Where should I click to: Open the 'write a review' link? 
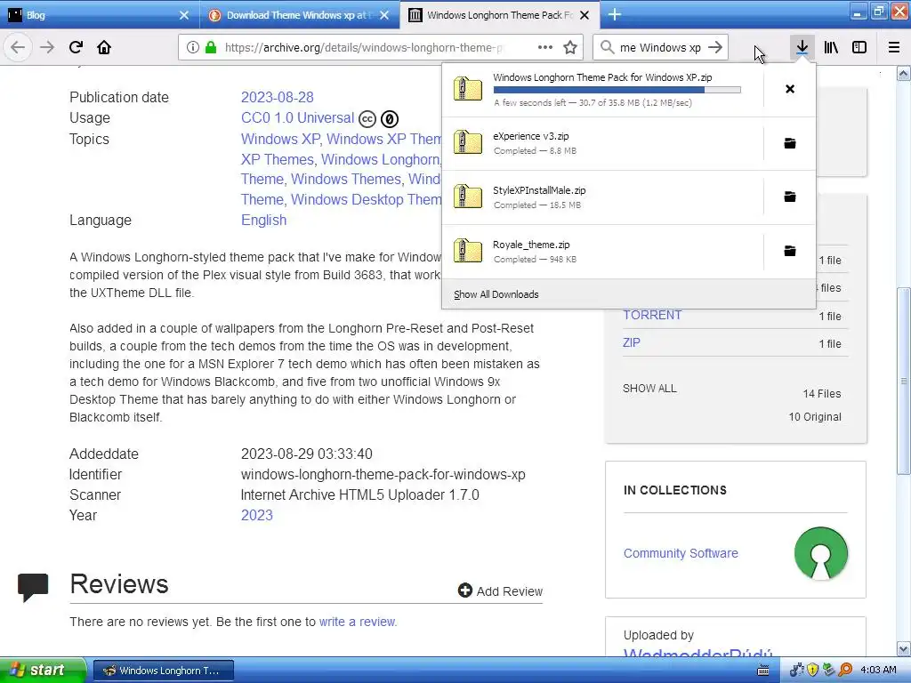coord(357,622)
